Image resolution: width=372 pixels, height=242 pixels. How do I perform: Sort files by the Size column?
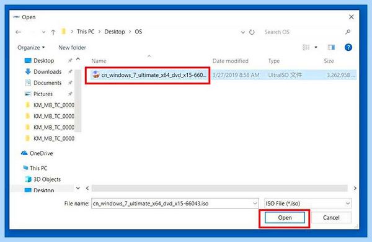[329, 61]
